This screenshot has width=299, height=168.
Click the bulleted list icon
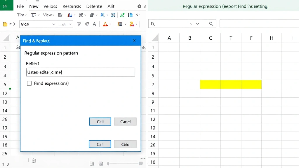(119, 24)
